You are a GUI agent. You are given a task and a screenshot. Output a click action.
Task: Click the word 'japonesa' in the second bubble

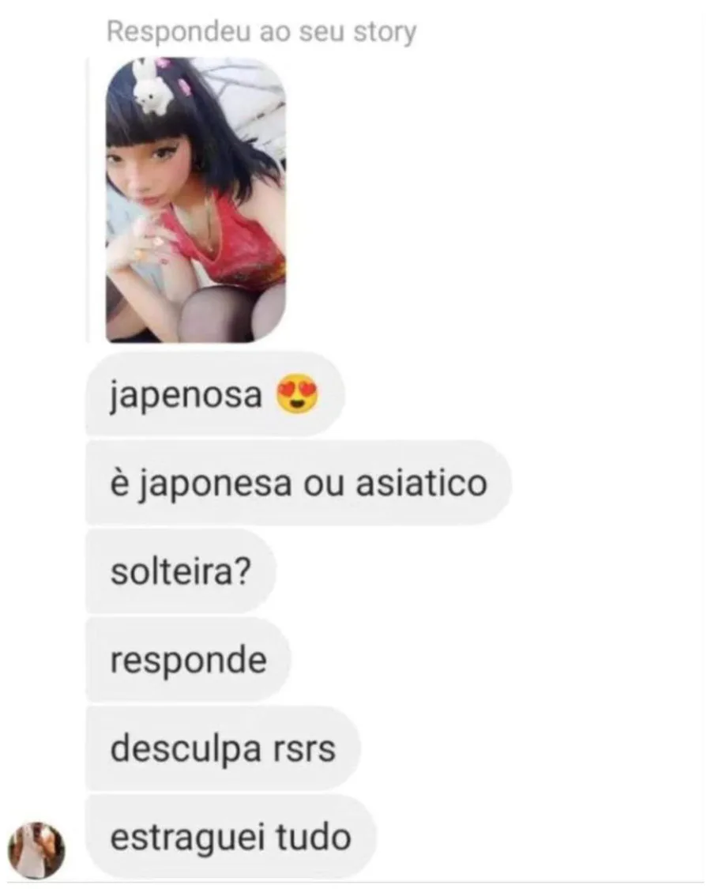(x=216, y=484)
